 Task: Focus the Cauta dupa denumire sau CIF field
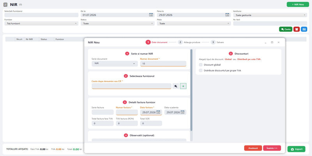[x=131, y=86]
